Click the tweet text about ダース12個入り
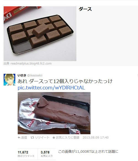The width and height of the screenshot is (138, 161). click(65, 81)
